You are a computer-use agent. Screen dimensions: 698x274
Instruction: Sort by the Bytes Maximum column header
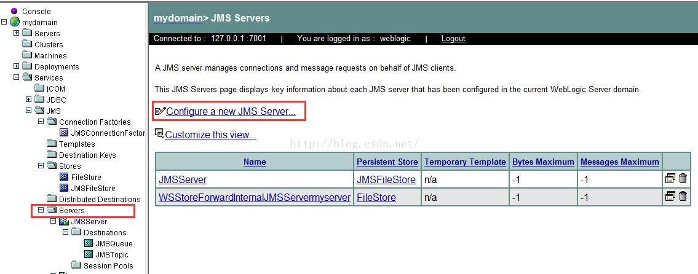(543, 162)
